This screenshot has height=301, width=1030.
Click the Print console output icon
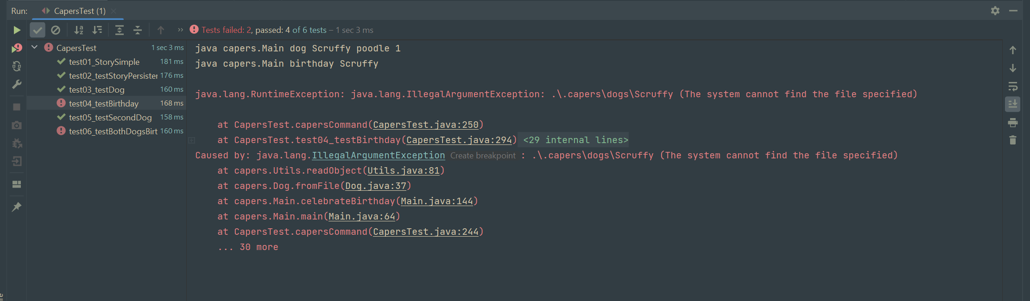coord(1012,122)
